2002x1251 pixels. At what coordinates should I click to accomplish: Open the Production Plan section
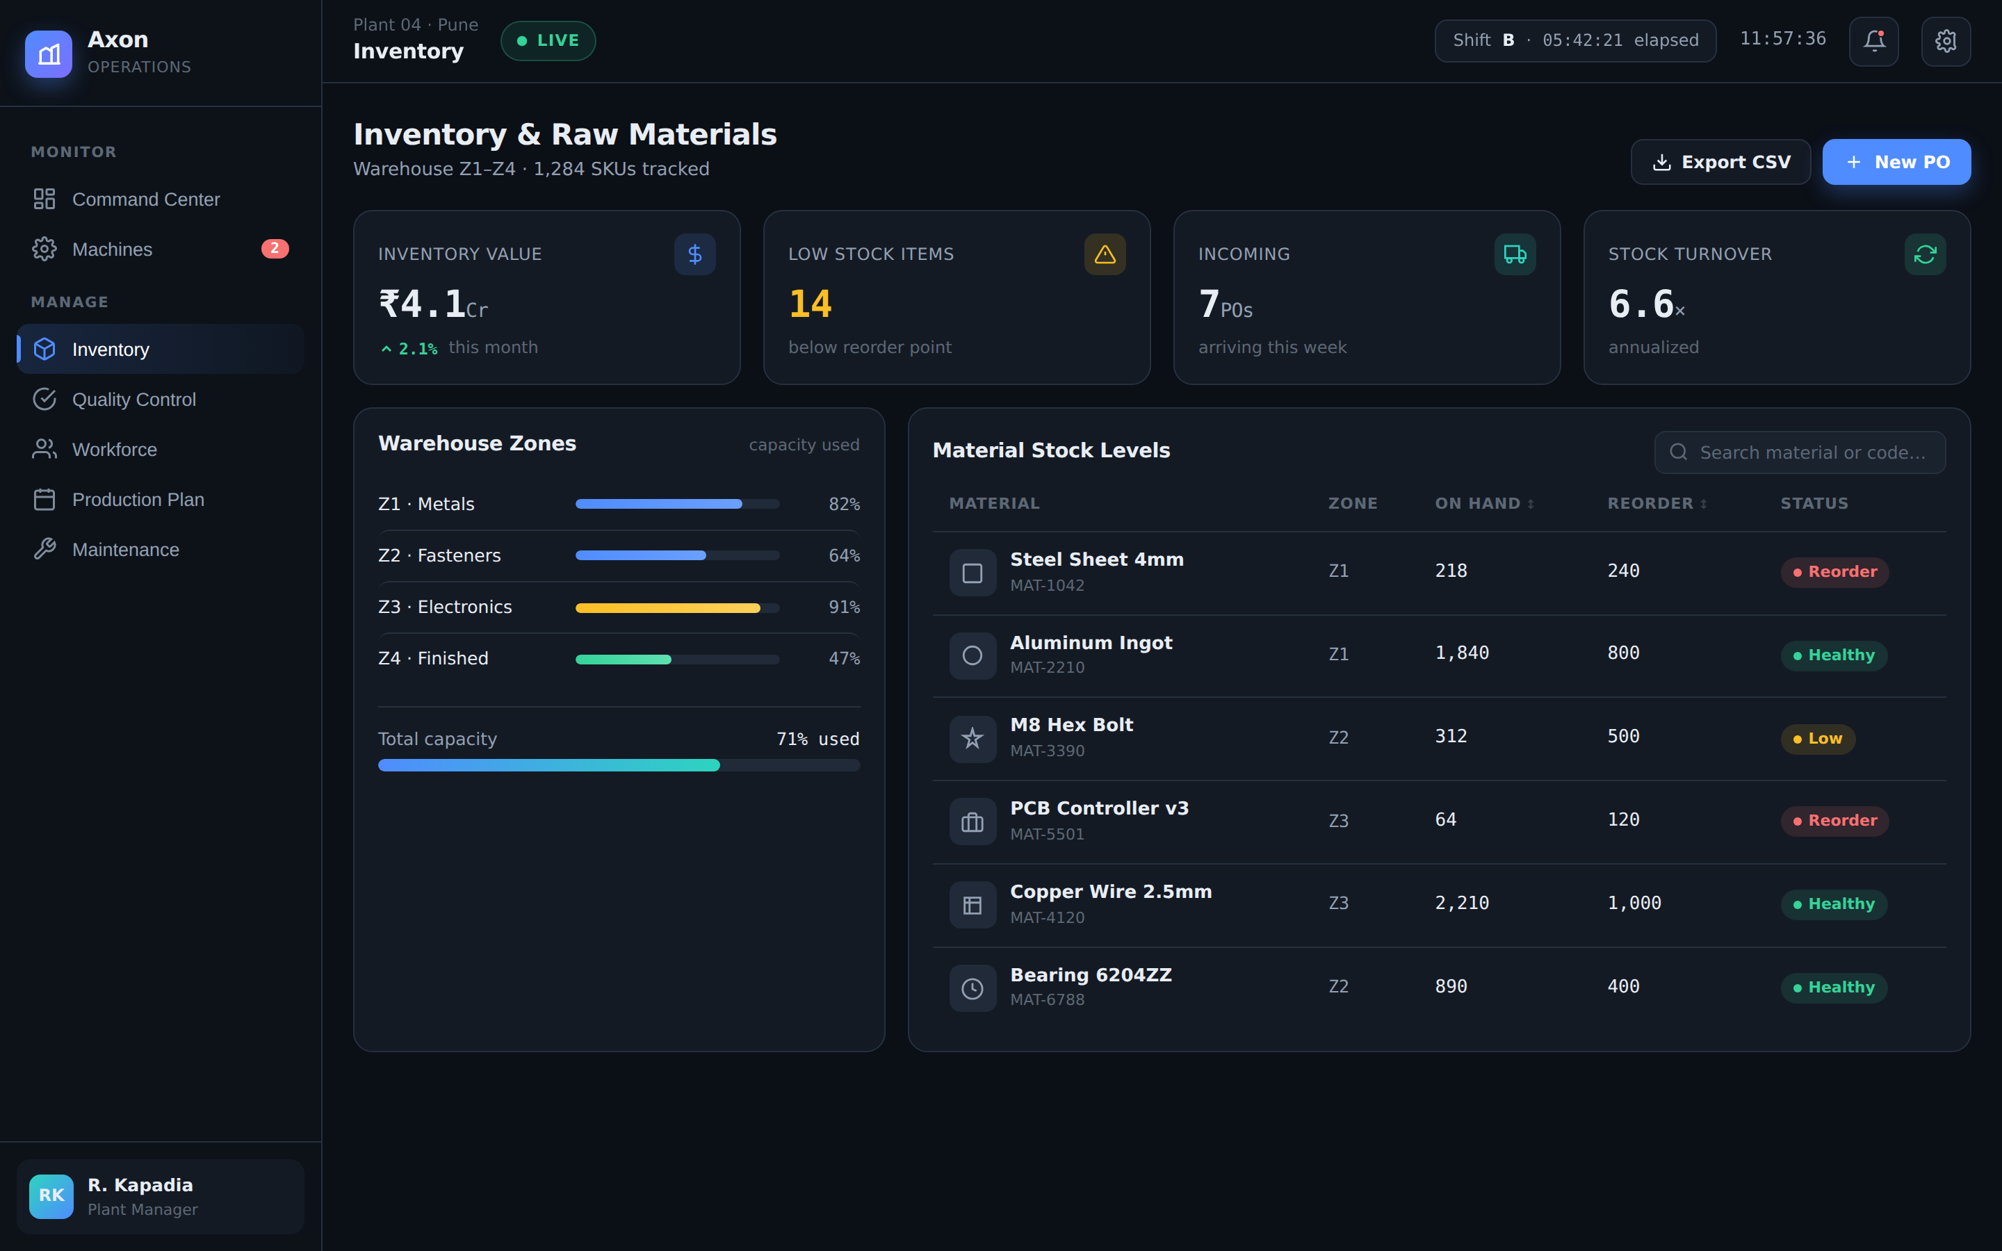pyautogui.click(x=161, y=500)
